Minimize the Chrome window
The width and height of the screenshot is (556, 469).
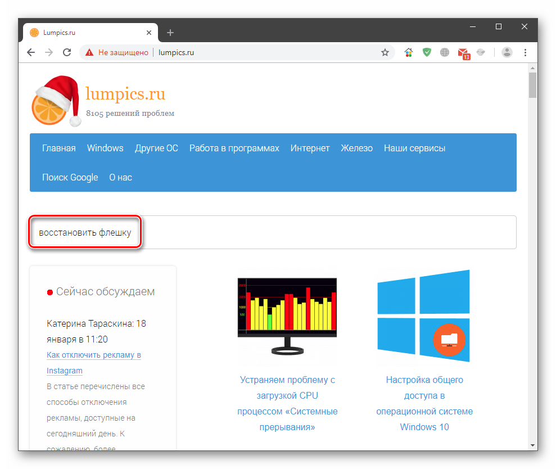pos(473,26)
